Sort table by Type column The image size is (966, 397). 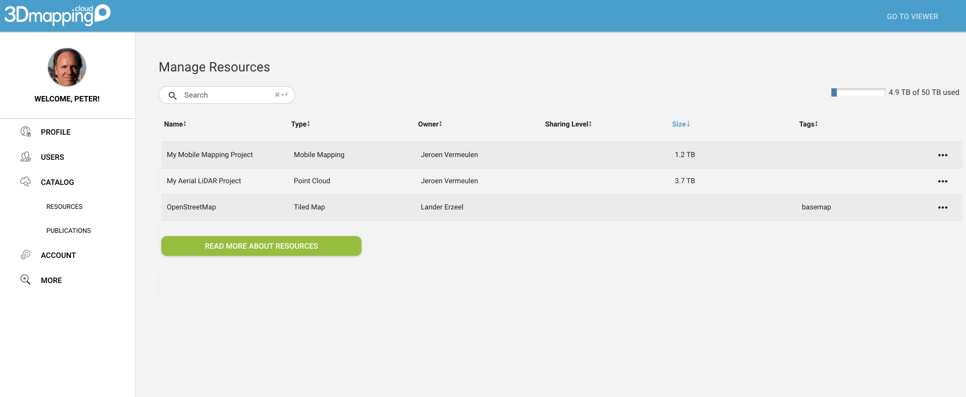(x=300, y=124)
